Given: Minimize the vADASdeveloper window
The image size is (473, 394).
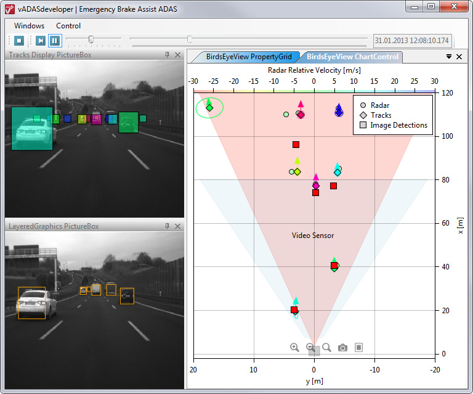Looking at the screenshot, I should coord(414,7).
